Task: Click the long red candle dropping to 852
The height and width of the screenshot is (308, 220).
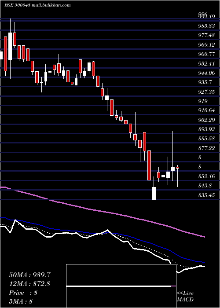Action: point(149,165)
